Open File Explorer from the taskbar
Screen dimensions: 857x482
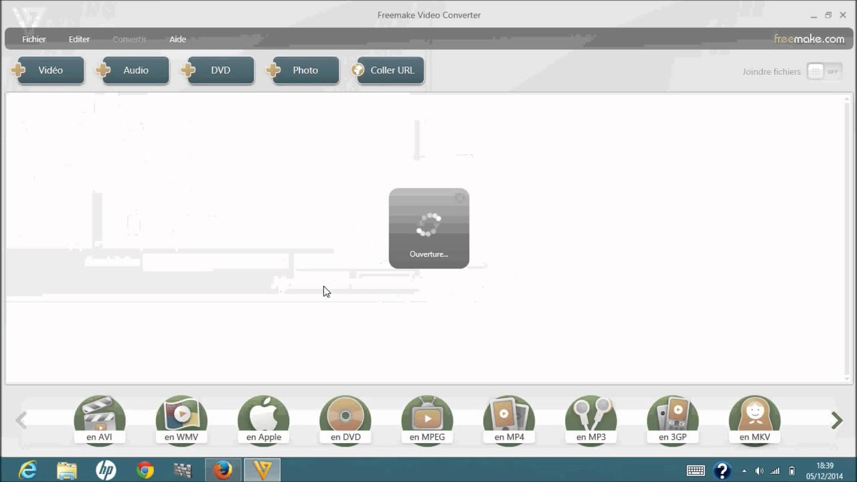67,470
